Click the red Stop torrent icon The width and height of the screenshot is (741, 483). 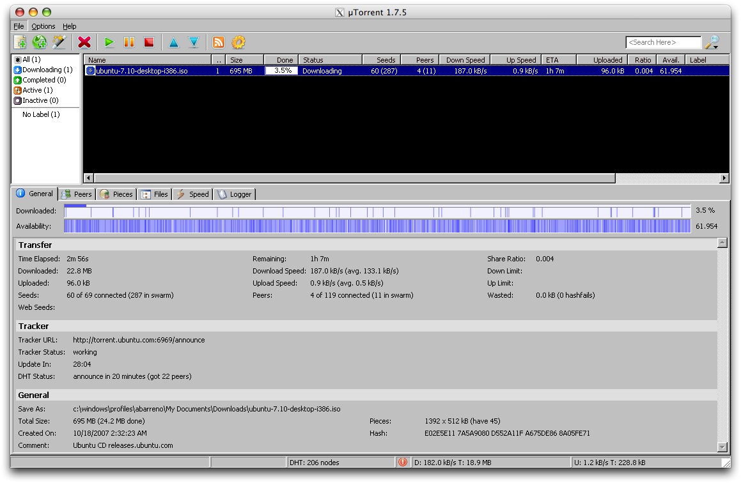(149, 43)
